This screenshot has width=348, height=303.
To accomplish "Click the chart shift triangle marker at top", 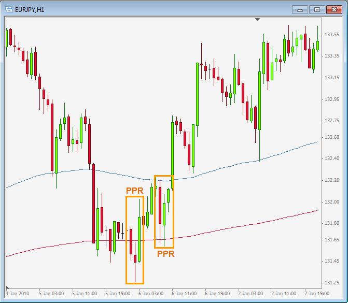I will coord(257,19).
